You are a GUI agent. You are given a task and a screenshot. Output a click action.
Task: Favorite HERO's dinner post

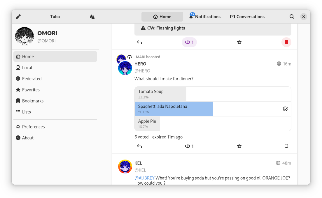pos(239,146)
